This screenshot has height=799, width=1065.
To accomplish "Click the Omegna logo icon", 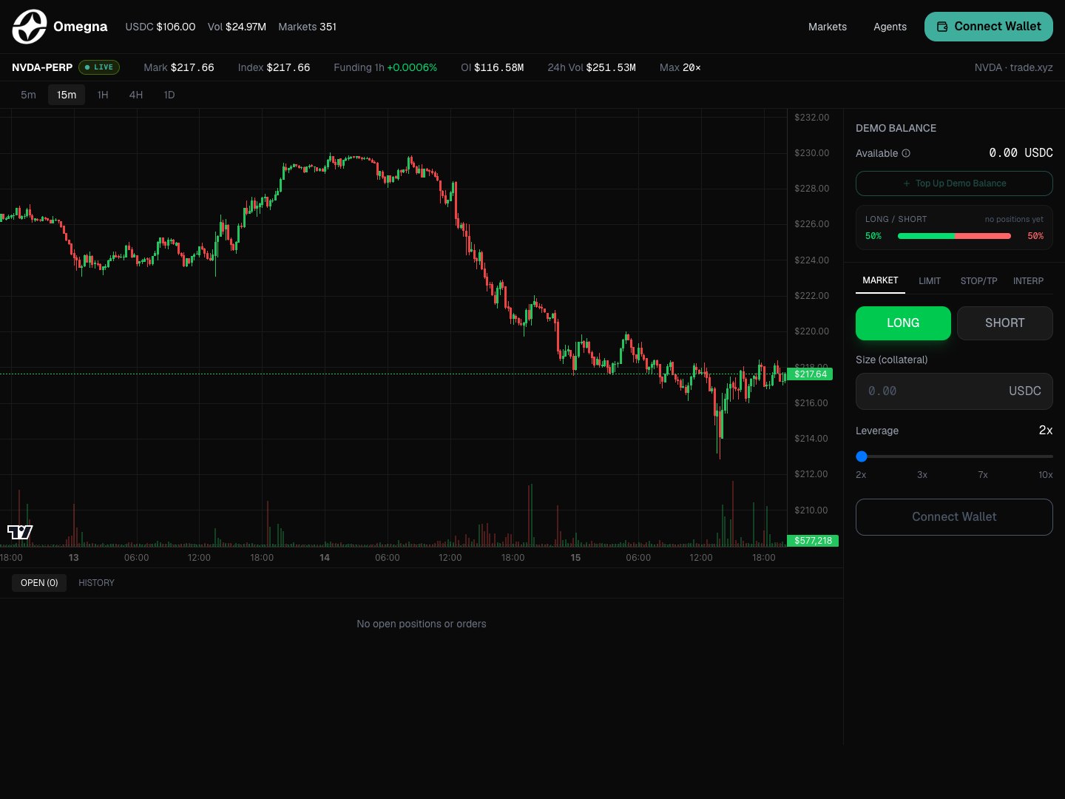I will [30, 27].
